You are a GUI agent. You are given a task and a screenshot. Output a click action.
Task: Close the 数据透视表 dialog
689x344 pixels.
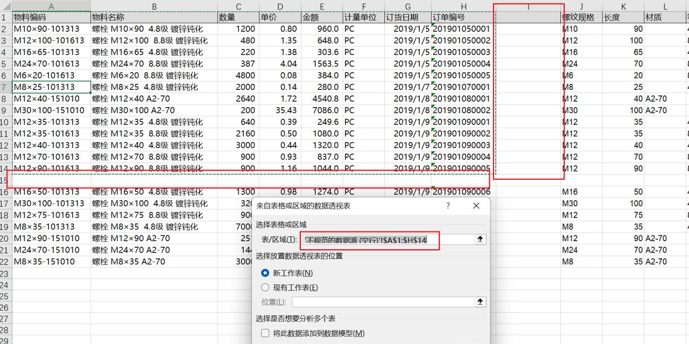coord(476,206)
